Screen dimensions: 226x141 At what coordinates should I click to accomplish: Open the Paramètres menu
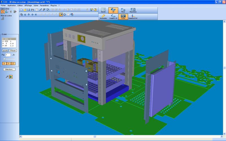click(44, 5)
